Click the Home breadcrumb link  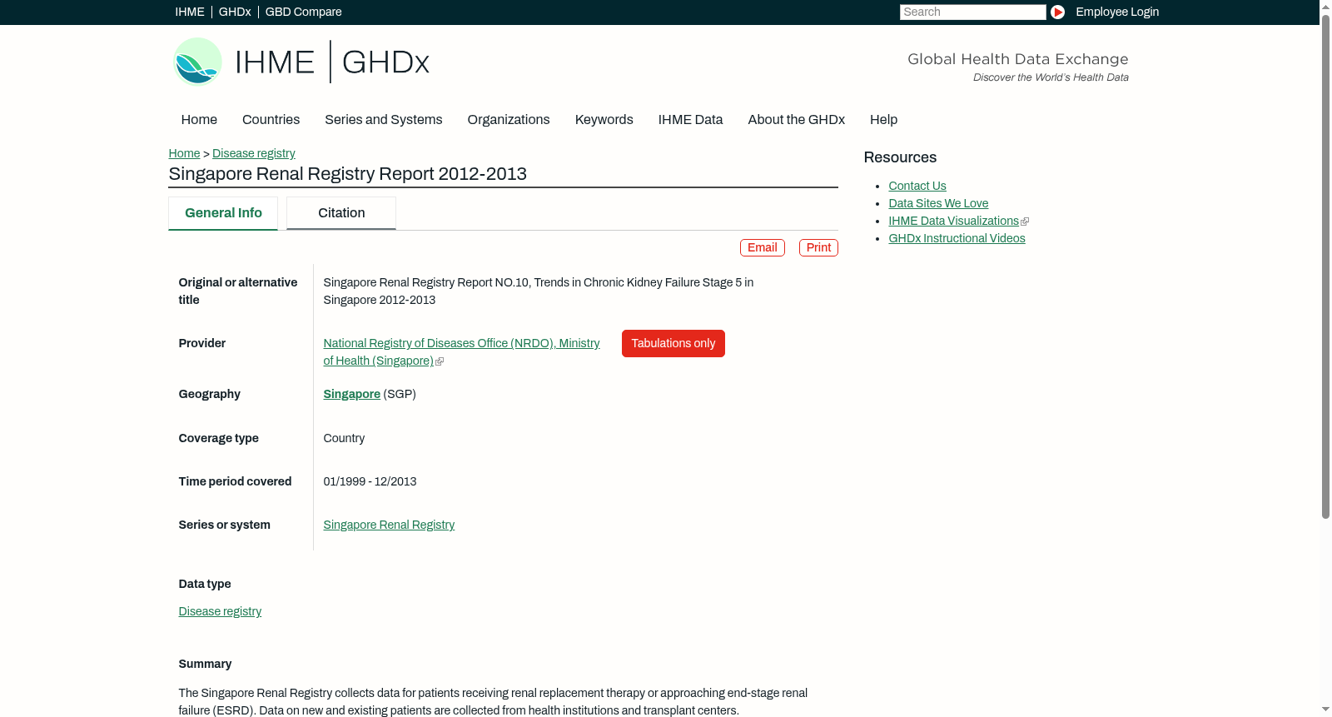(x=184, y=153)
